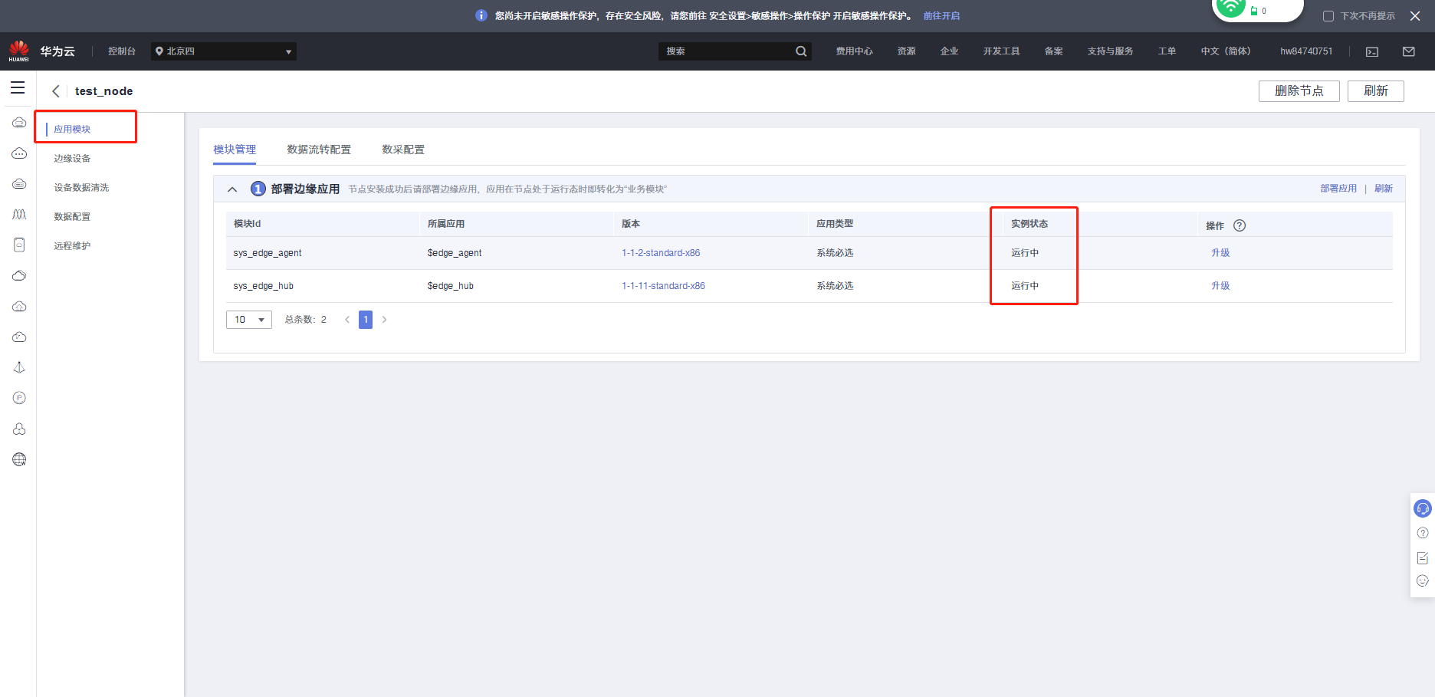
Task: Check the 下次不再提示 checkbox
Action: 1328,16
